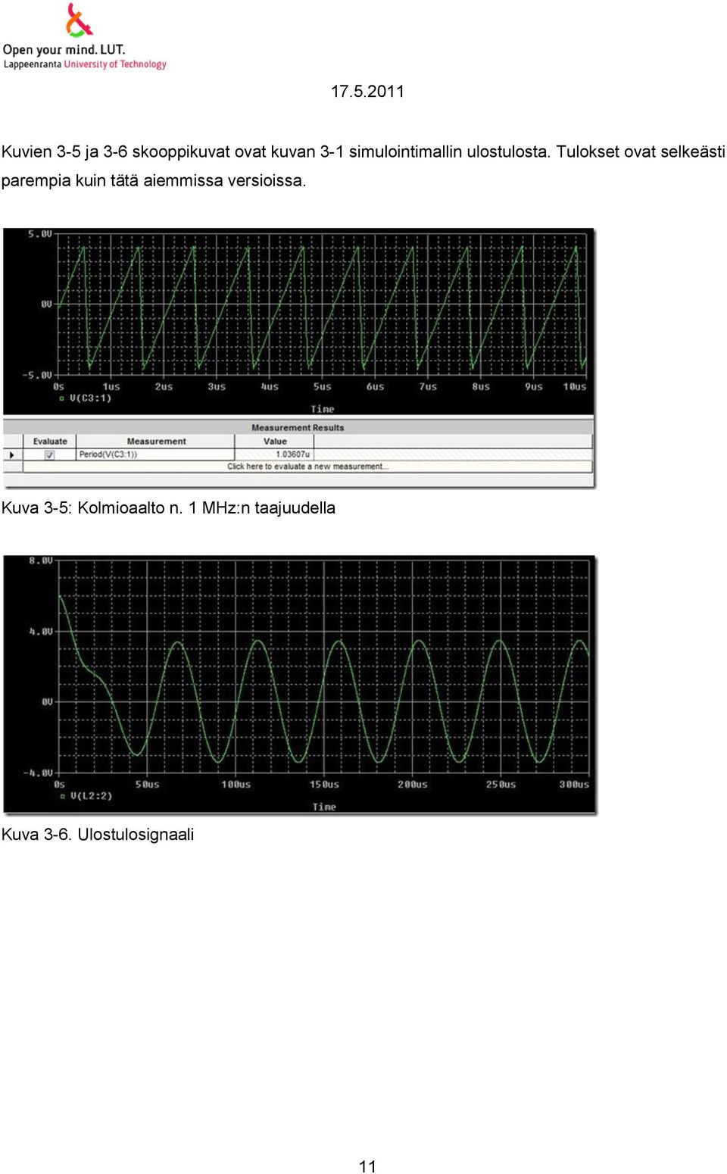Click the sawtooth waveform plot thumbnail
This screenshot has height=1174, width=727.
(x=298, y=321)
